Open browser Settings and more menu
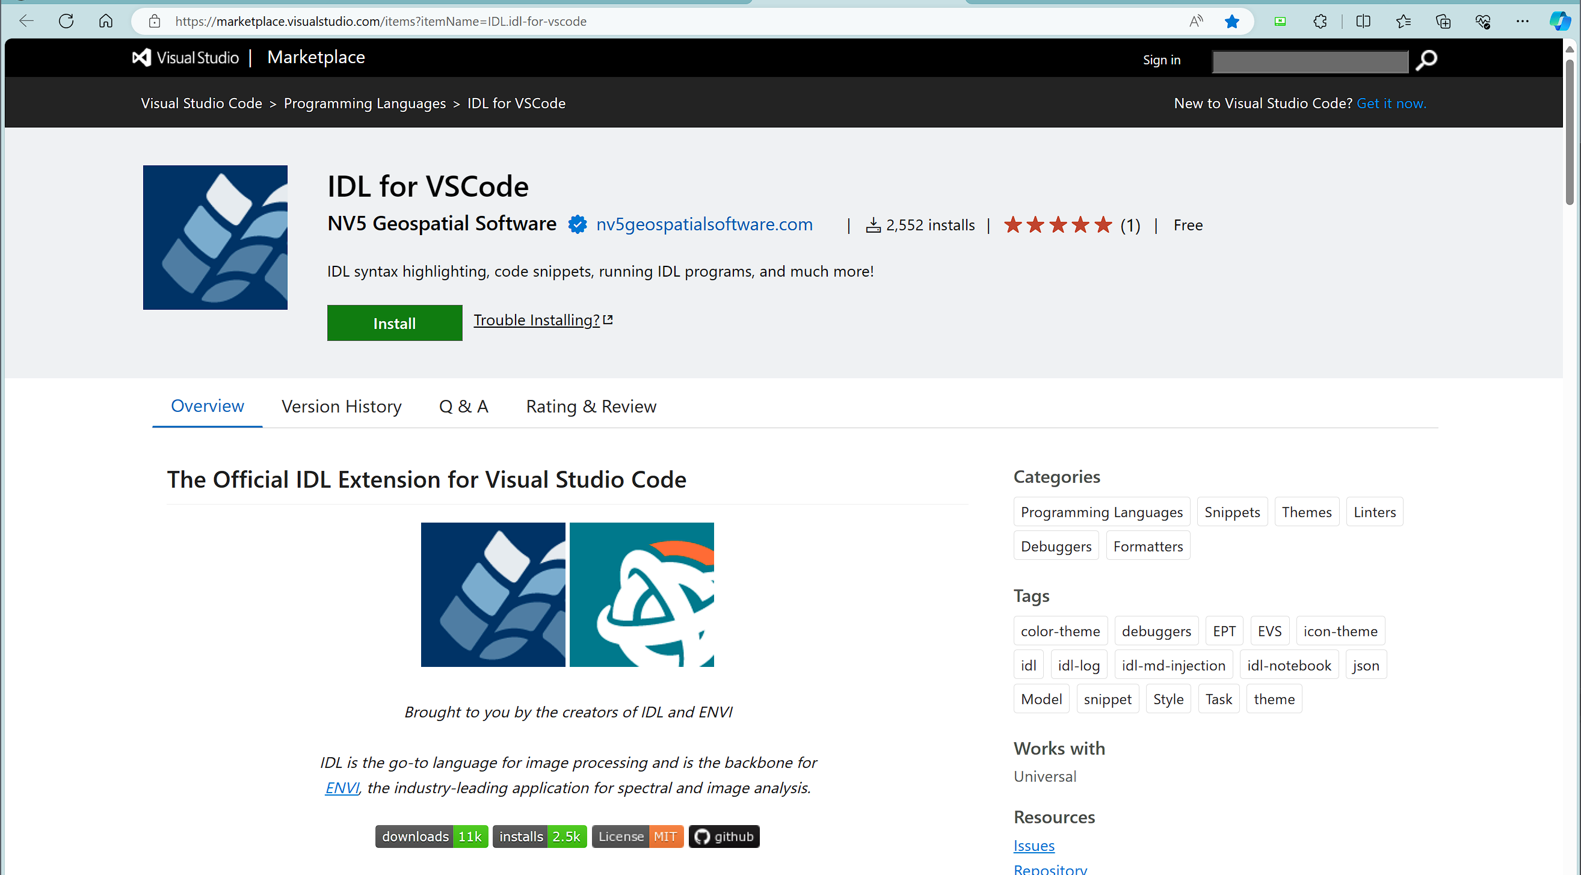The height and width of the screenshot is (875, 1581). (1522, 22)
